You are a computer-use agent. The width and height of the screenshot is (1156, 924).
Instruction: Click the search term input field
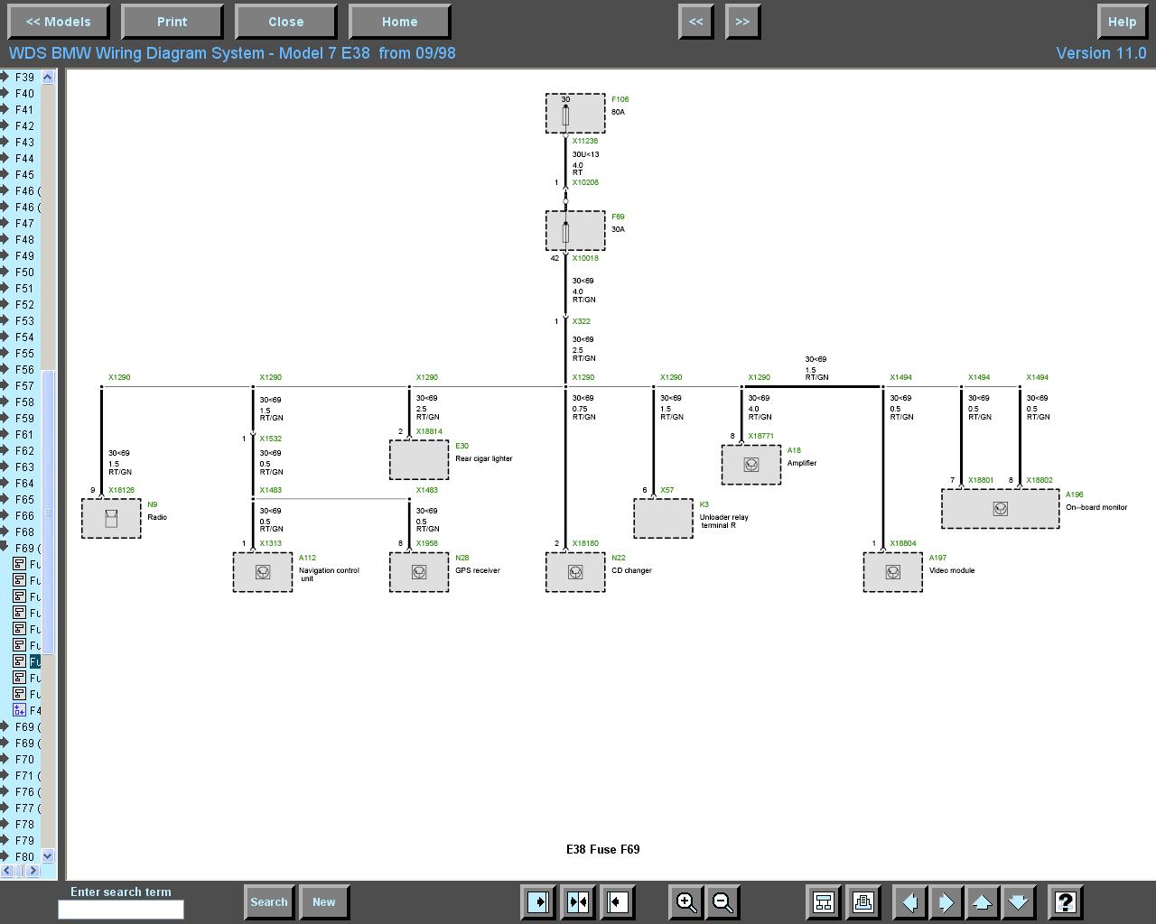tap(121, 910)
